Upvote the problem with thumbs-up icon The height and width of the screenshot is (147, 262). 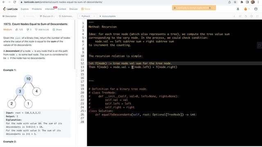(x=16, y=29)
